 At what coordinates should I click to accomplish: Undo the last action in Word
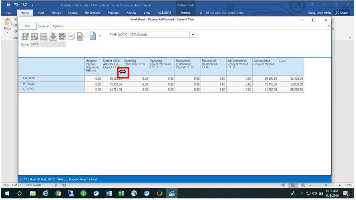pyautogui.click(x=16, y=4)
